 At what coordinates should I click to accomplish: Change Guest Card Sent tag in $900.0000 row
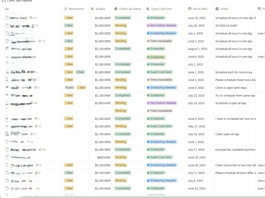pyautogui.click(x=160, y=157)
